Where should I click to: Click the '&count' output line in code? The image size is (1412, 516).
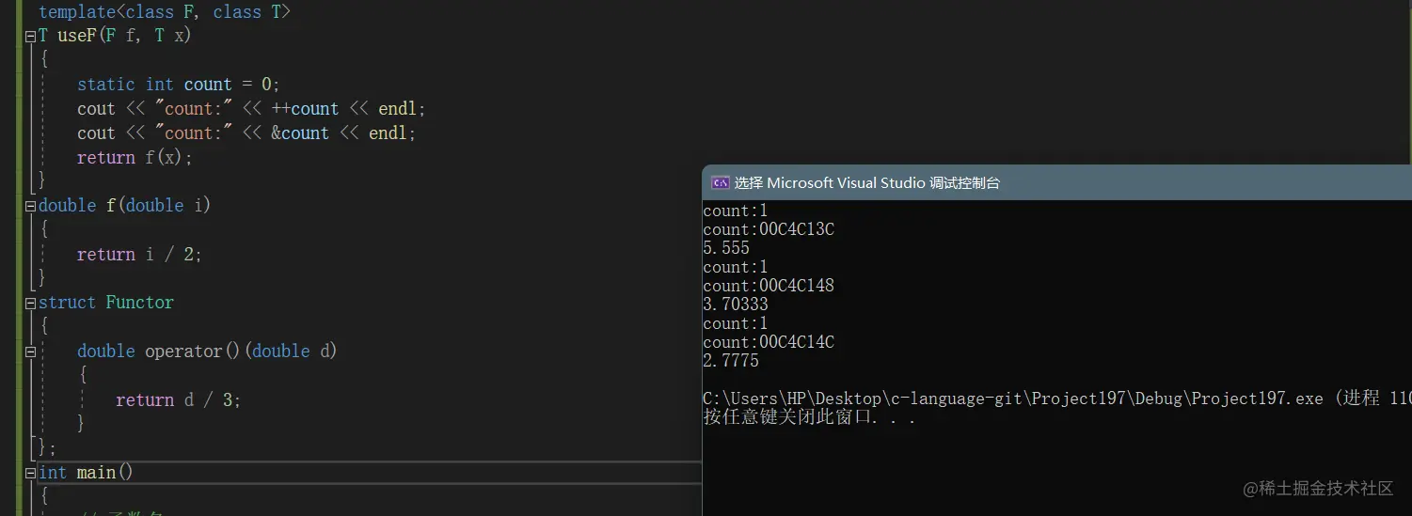click(246, 133)
